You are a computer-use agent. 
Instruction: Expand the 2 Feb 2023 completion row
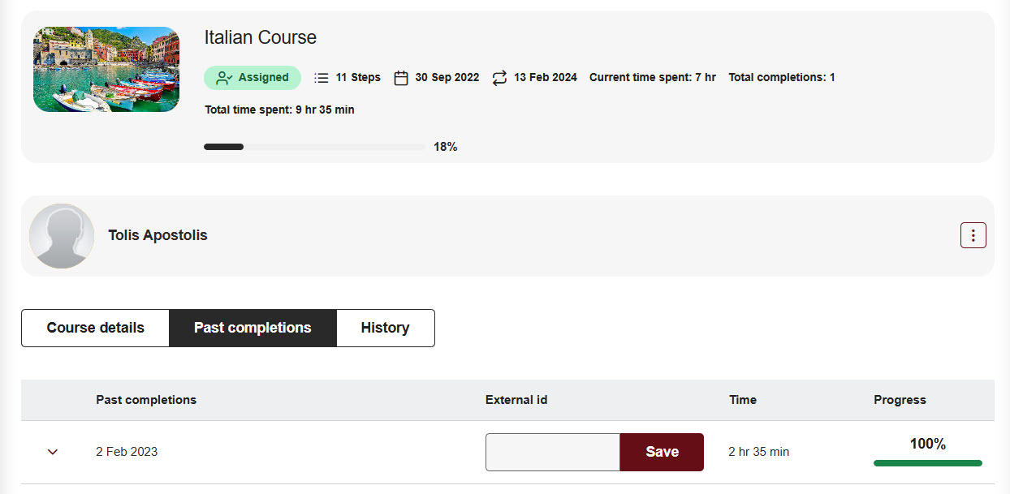(53, 452)
